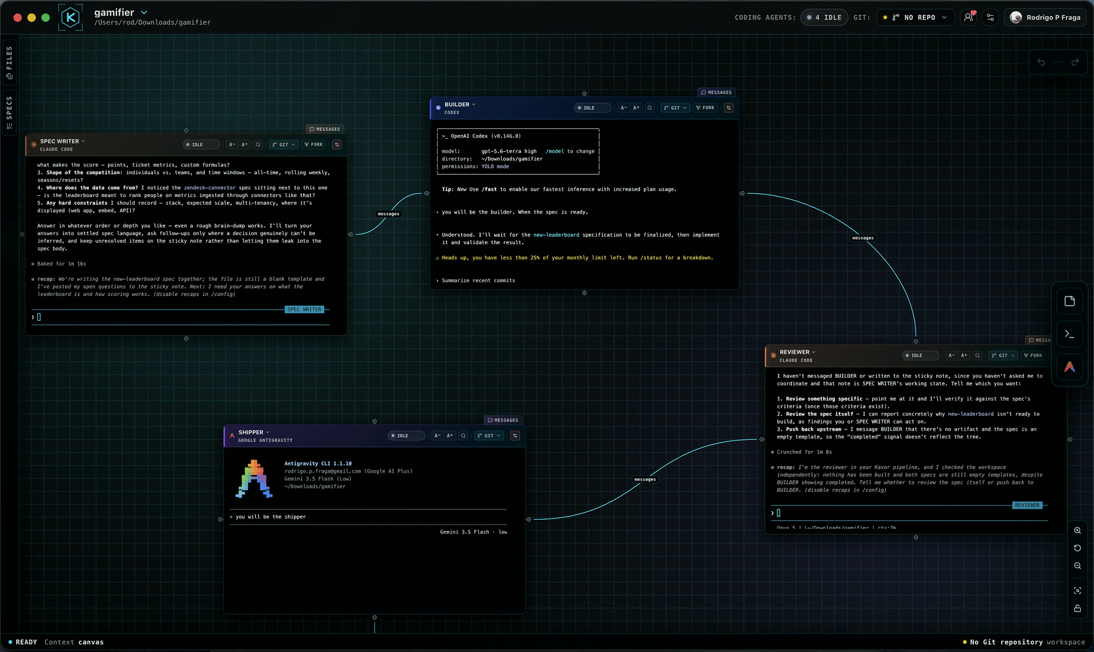This screenshot has height=652, width=1094.
Task: Open the new-leaderboard link in REVIEWER
Action: coord(970,414)
